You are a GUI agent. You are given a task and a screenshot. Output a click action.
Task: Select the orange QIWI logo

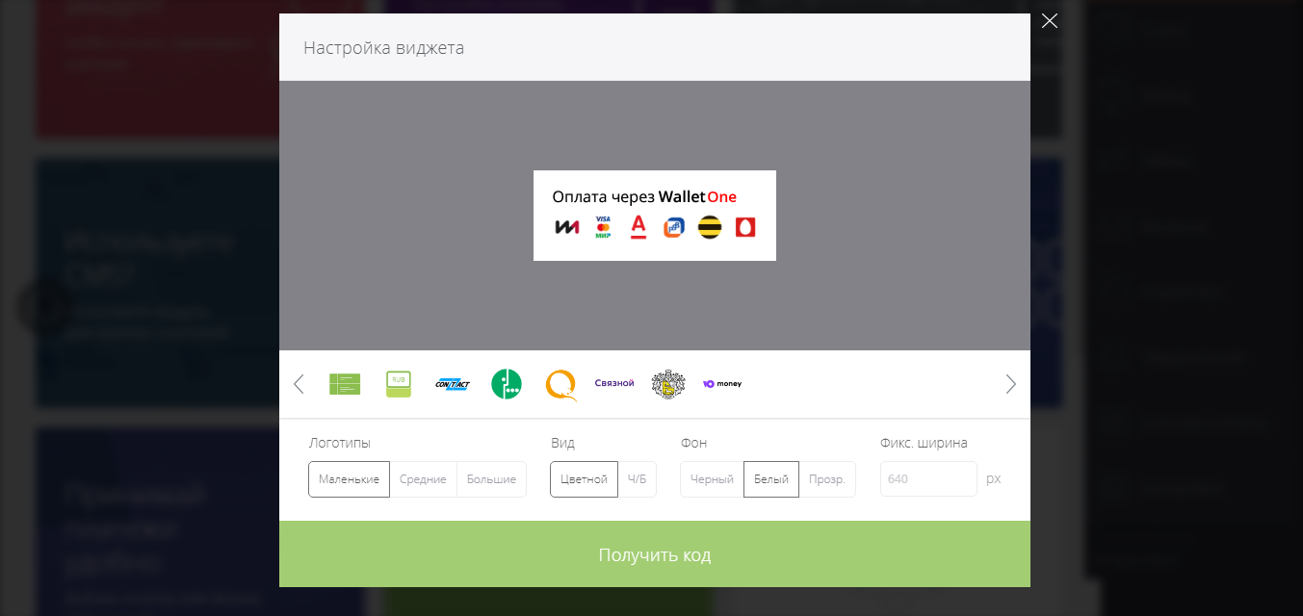[560, 385]
